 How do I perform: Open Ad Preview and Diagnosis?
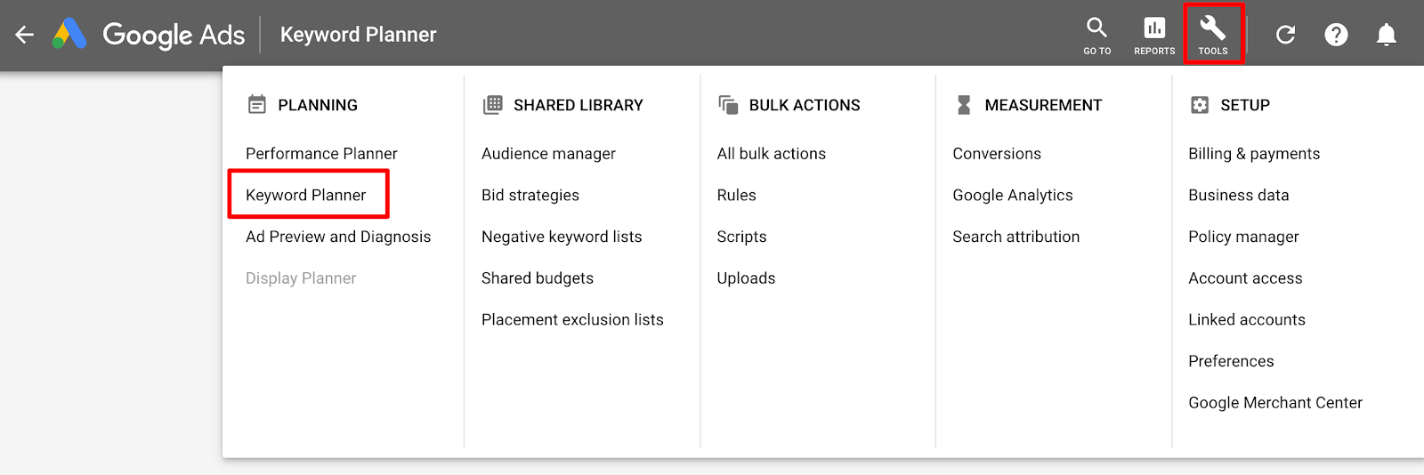[x=338, y=237]
